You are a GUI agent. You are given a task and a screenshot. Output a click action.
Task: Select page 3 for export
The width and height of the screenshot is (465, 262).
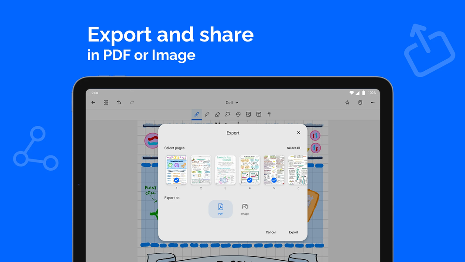pos(225,169)
